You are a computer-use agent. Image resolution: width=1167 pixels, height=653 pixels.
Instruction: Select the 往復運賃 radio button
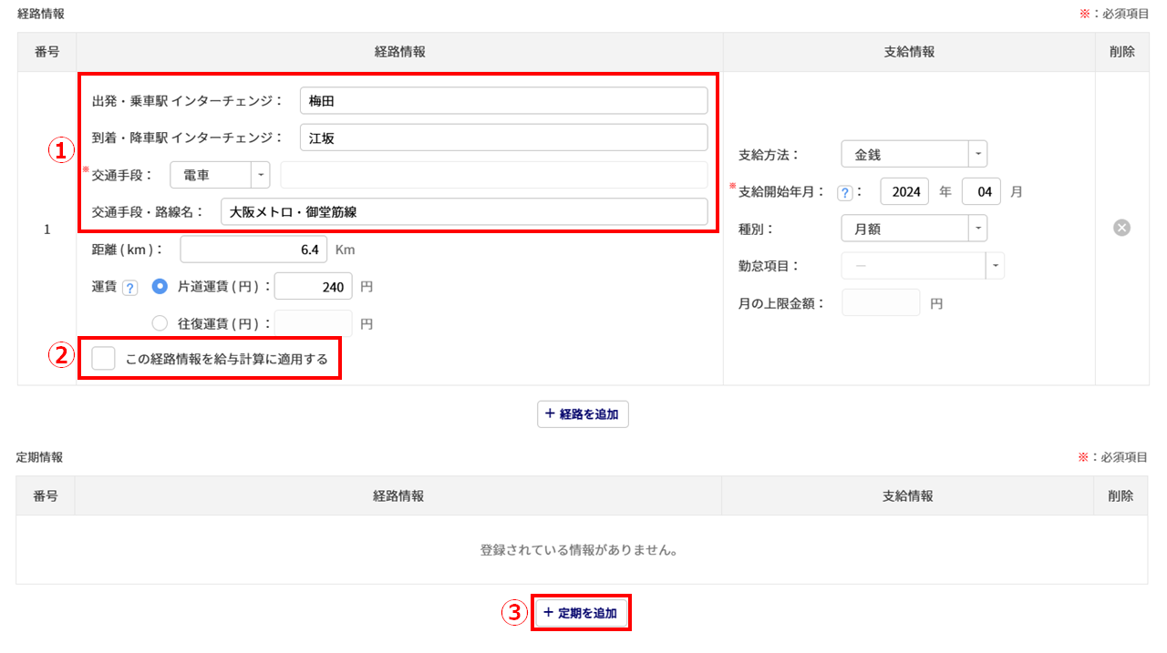tap(160, 323)
